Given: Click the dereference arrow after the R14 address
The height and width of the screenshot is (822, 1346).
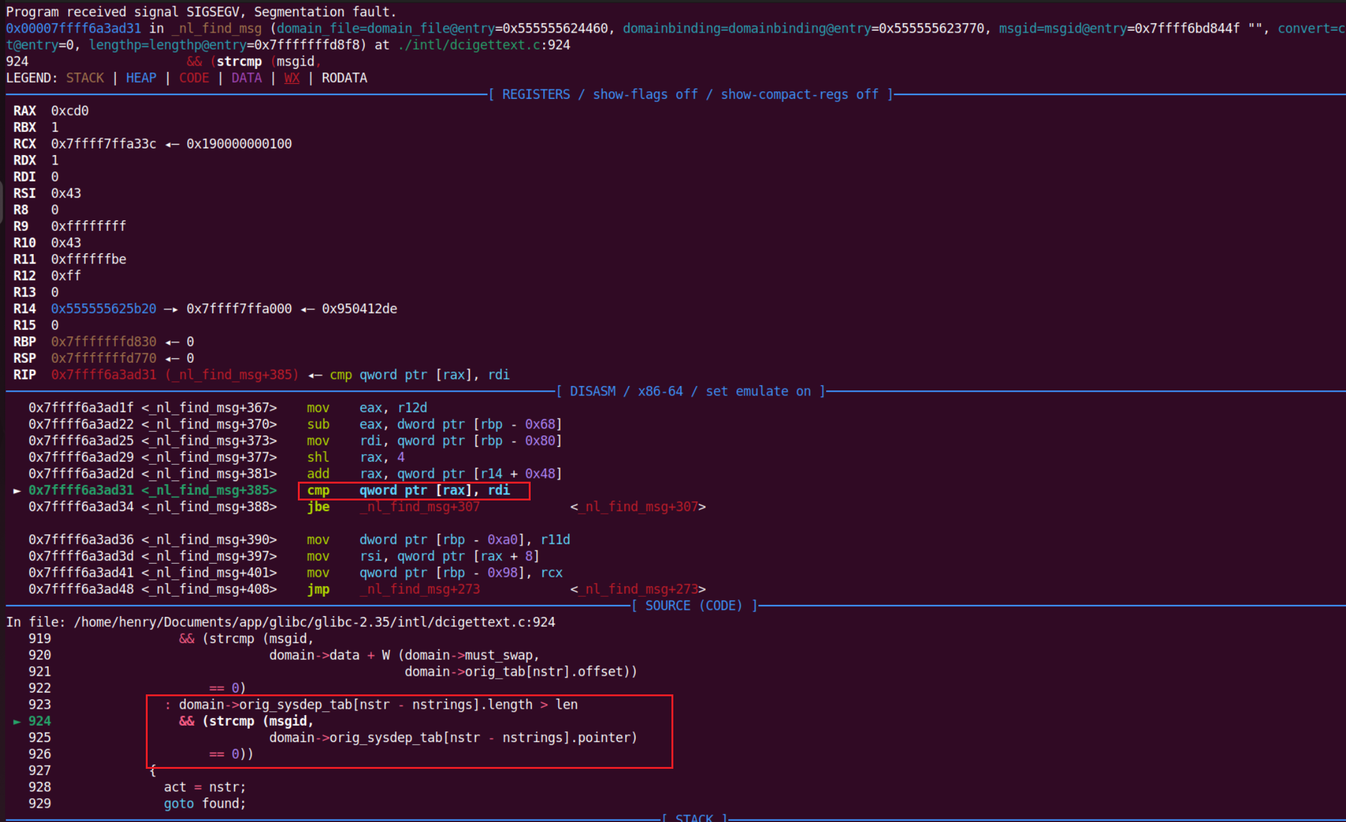Looking at the screenshot, I should [171, 309].
